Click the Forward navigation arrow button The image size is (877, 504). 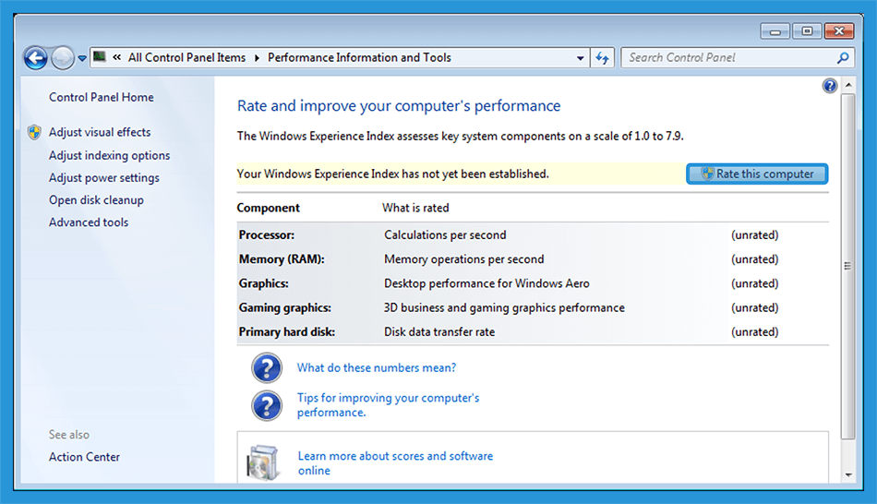(62, 57)
